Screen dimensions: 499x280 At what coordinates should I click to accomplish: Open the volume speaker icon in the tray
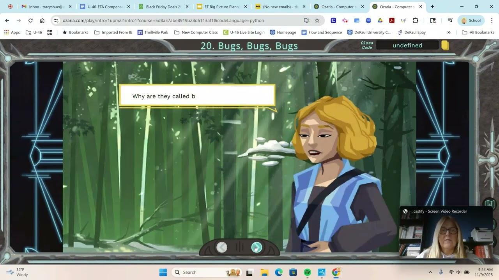(458, 272)
